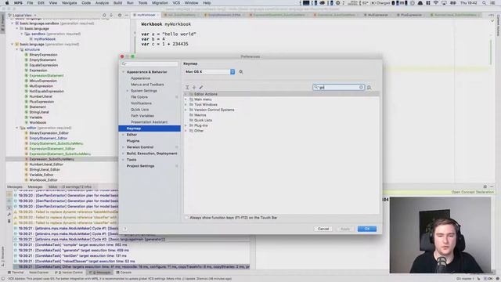Open the Terminal tool window tab
This screenshot has width=501, height=282.
pyautogui.click(x=16, y=273)
